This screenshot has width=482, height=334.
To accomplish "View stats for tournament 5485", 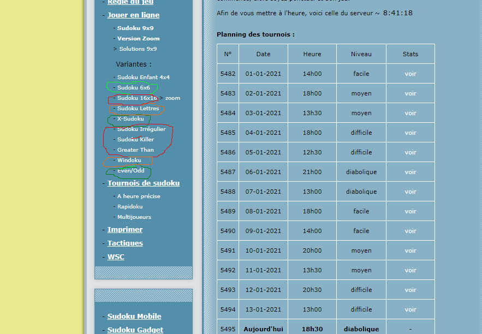I will pyautogui.click(x=410, y=133).
